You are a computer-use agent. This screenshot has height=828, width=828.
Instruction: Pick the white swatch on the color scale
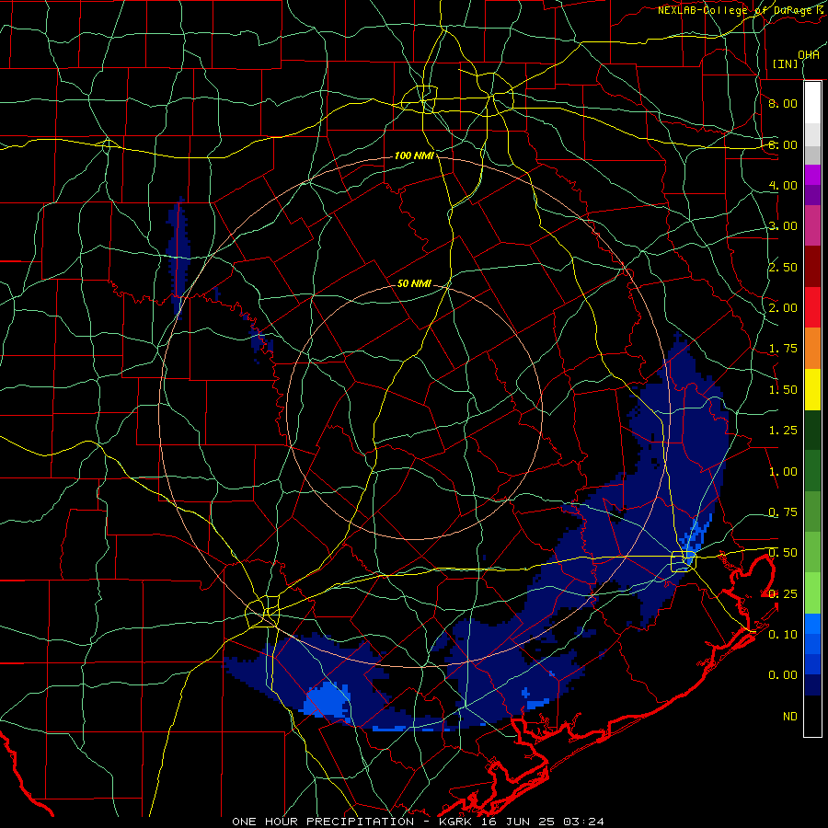[x=812, y=103]
